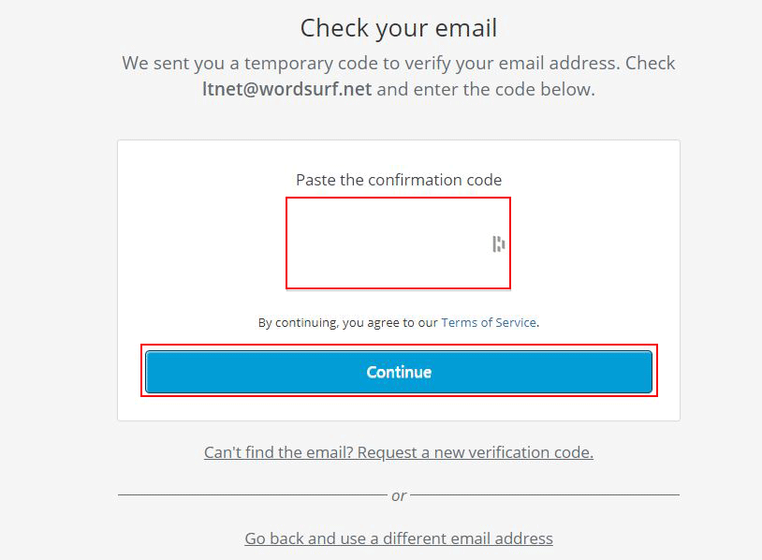Click the "Can't find the email?" question text
This screenshot has height=560, width=762.
pos(278,452)
